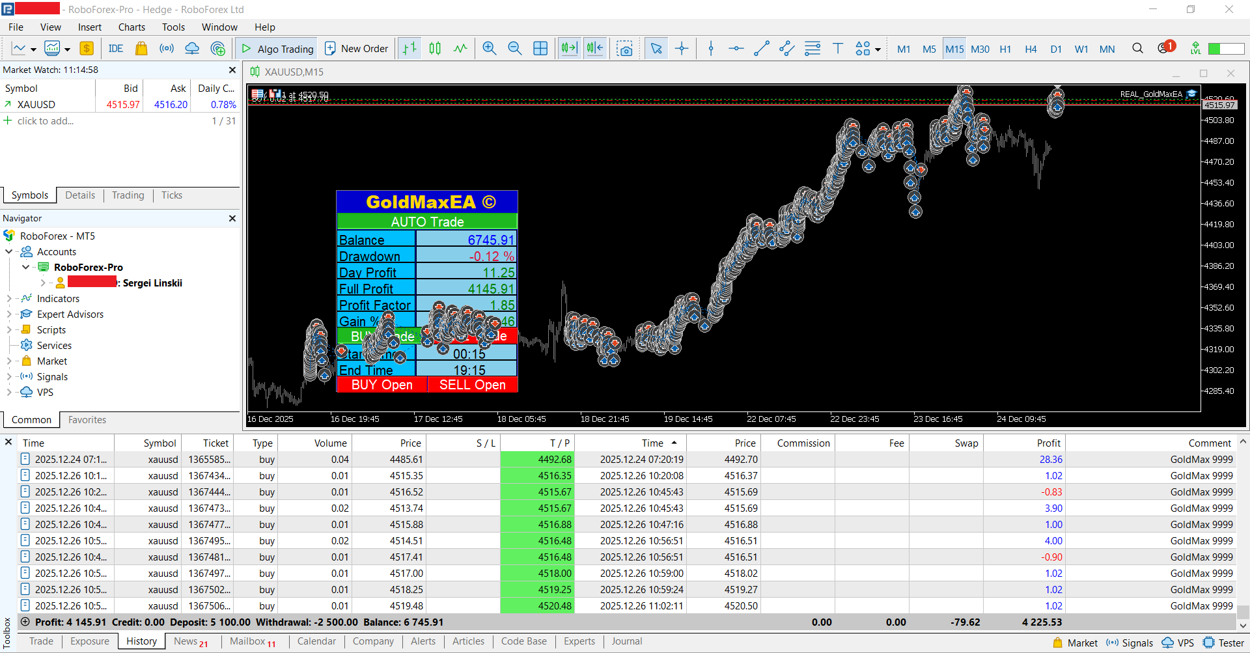Select the H1 timeframe
Screen dimensions: 1250x653
pyautogui.click(x=1005, y=49)
